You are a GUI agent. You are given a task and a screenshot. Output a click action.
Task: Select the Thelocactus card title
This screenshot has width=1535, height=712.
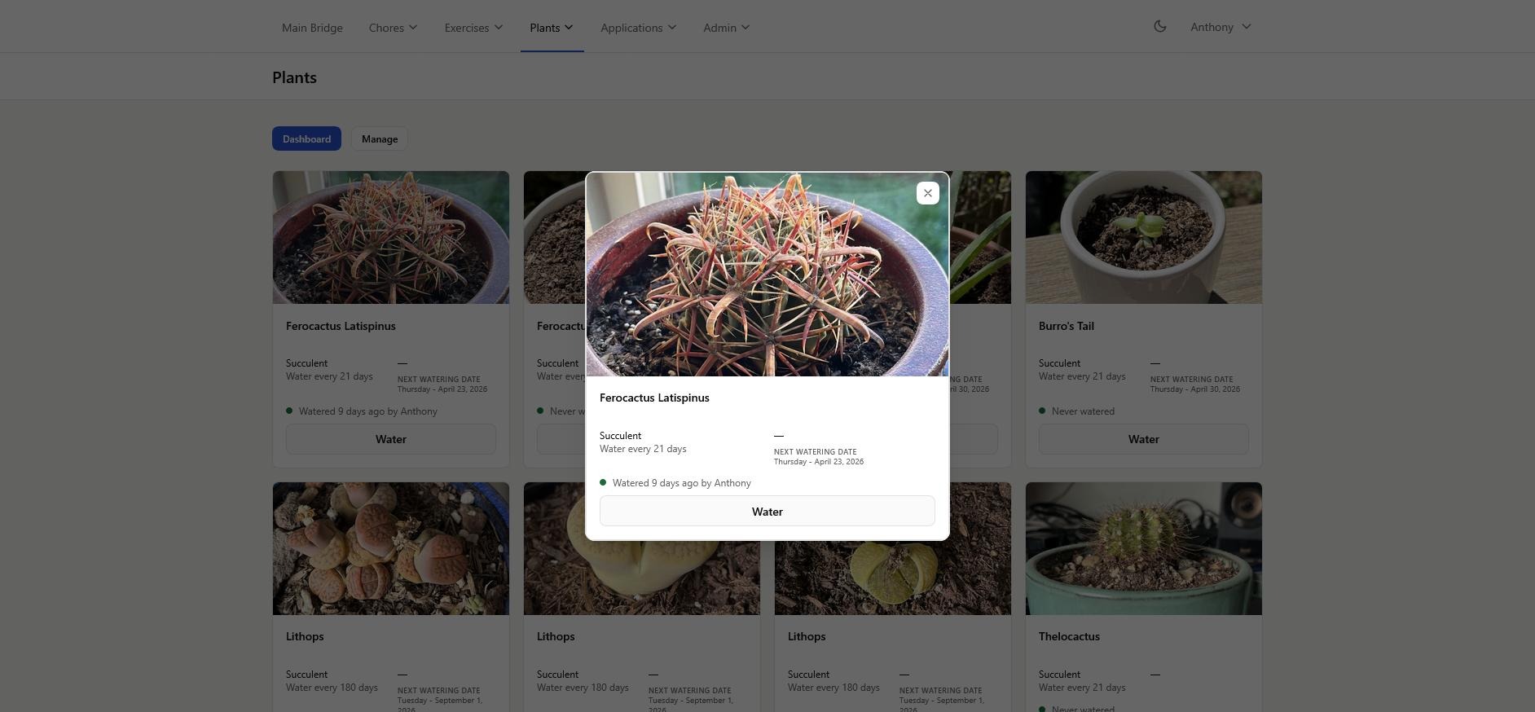point(1069,636)
